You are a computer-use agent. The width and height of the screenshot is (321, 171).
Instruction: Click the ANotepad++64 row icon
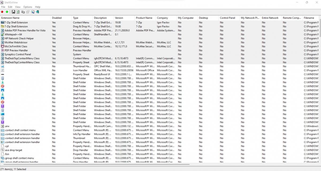point(3,34)
